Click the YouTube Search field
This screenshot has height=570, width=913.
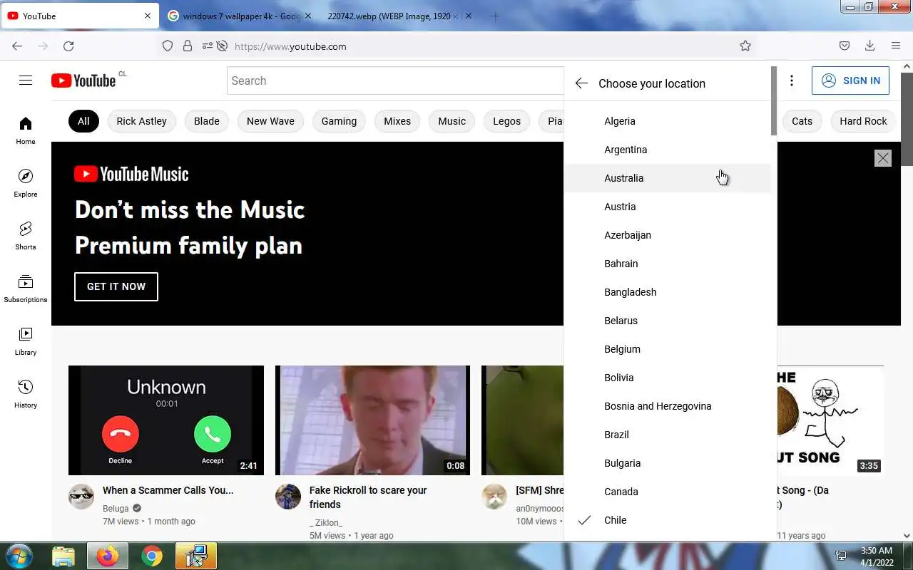point(396,81)
